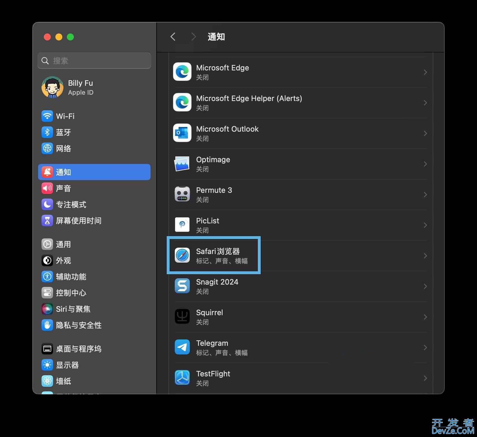
Task: Expand the Optimage row chevron
Action: coord(425,164)
